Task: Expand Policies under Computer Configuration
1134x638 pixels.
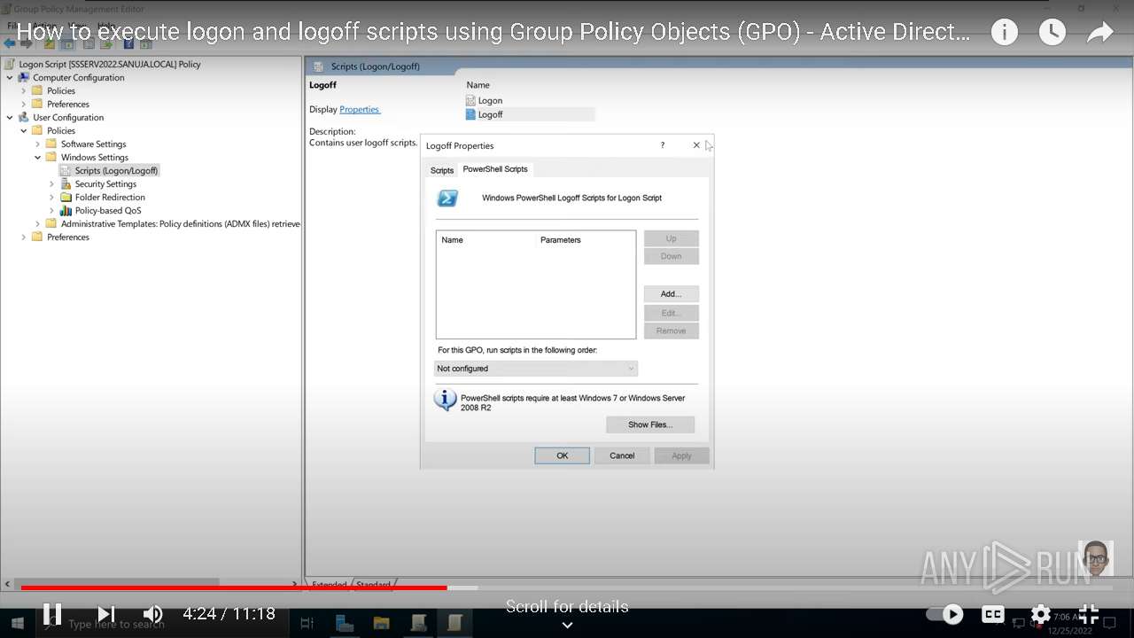Action: [24, 90]
